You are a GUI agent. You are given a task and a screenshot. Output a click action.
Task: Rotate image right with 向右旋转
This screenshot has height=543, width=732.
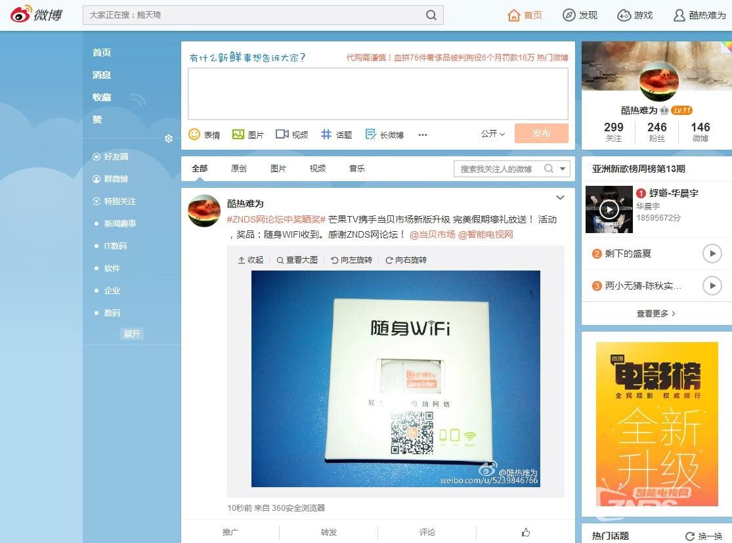tap(406, 260)
